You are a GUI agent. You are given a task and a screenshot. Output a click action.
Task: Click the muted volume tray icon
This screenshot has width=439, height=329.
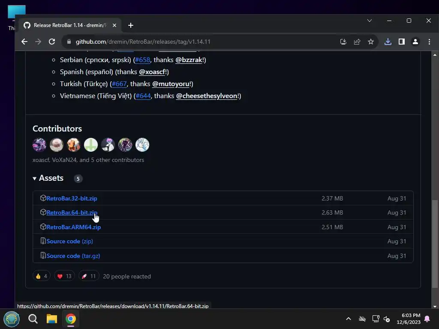pyautogui.click(x=387, y=319)
